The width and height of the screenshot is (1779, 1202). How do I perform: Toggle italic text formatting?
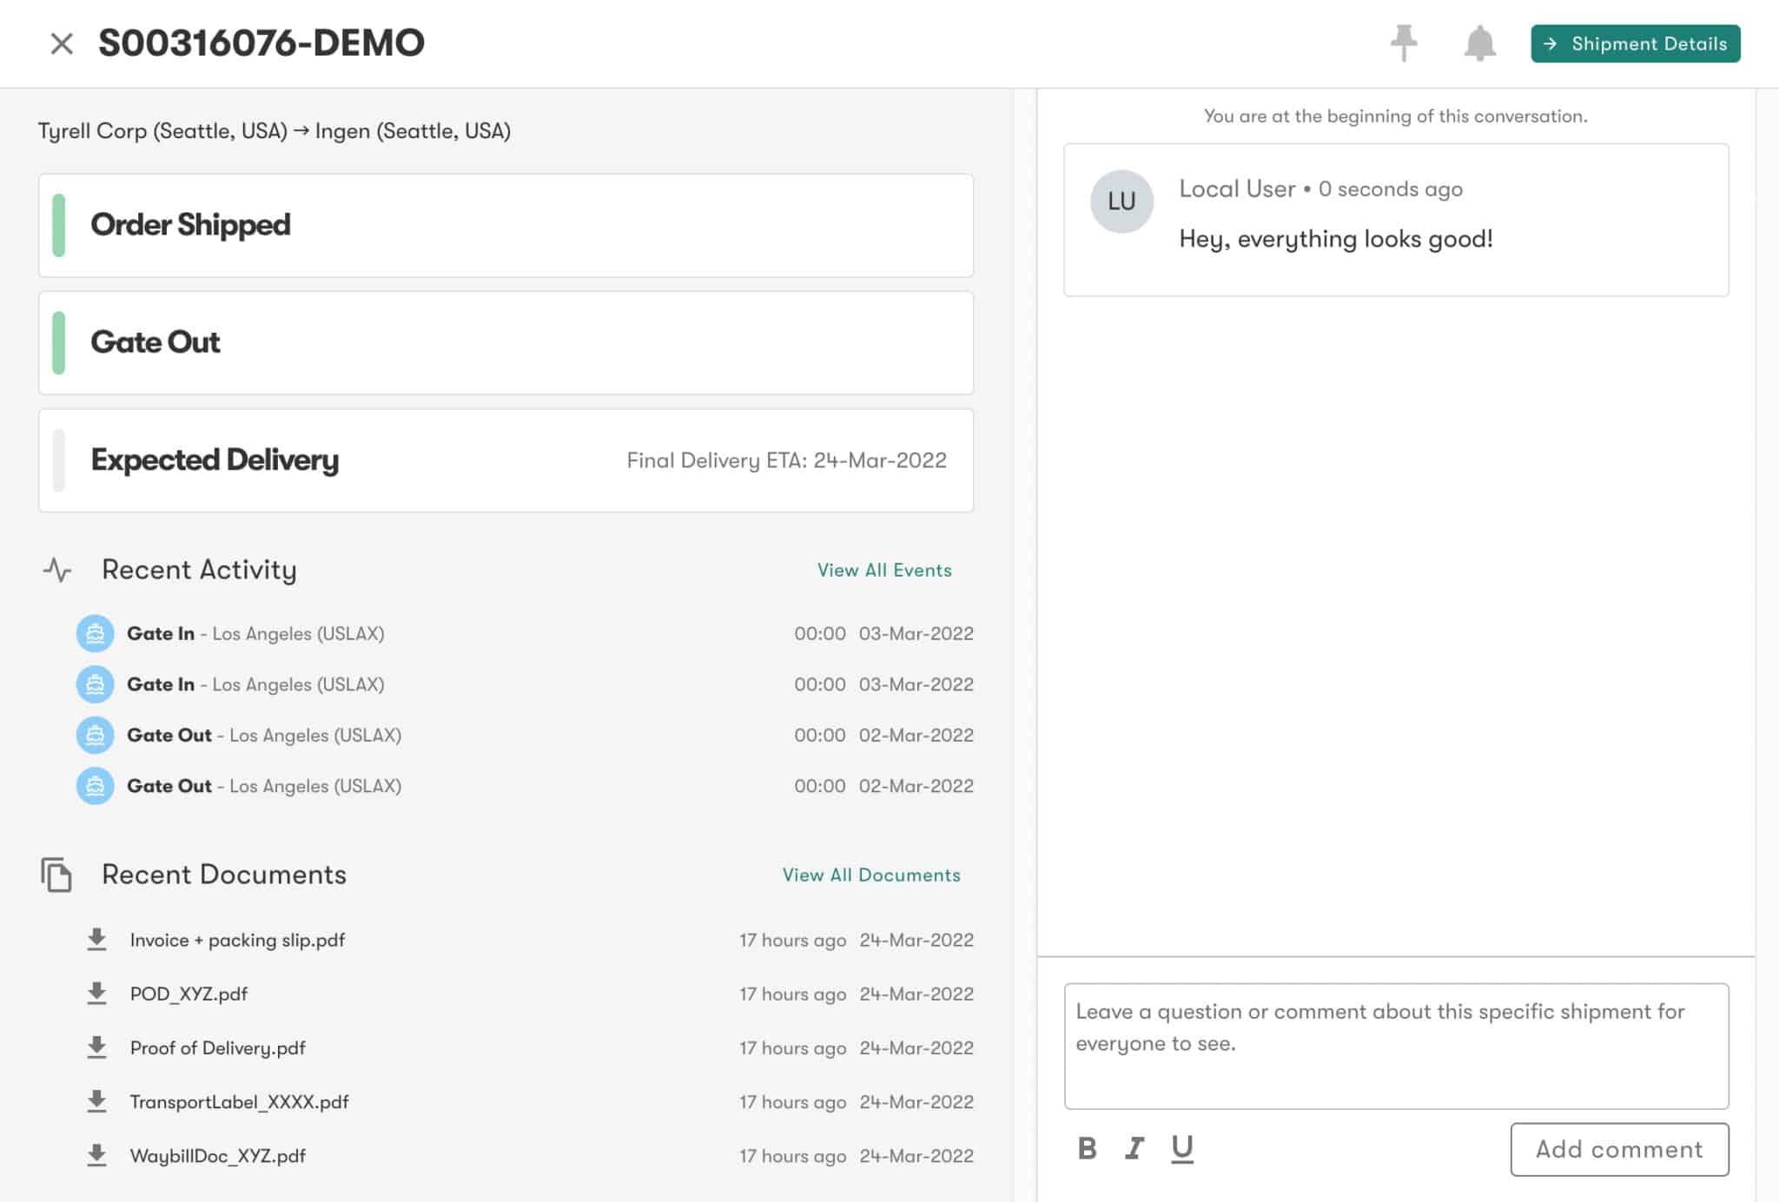[1134, 1148]
